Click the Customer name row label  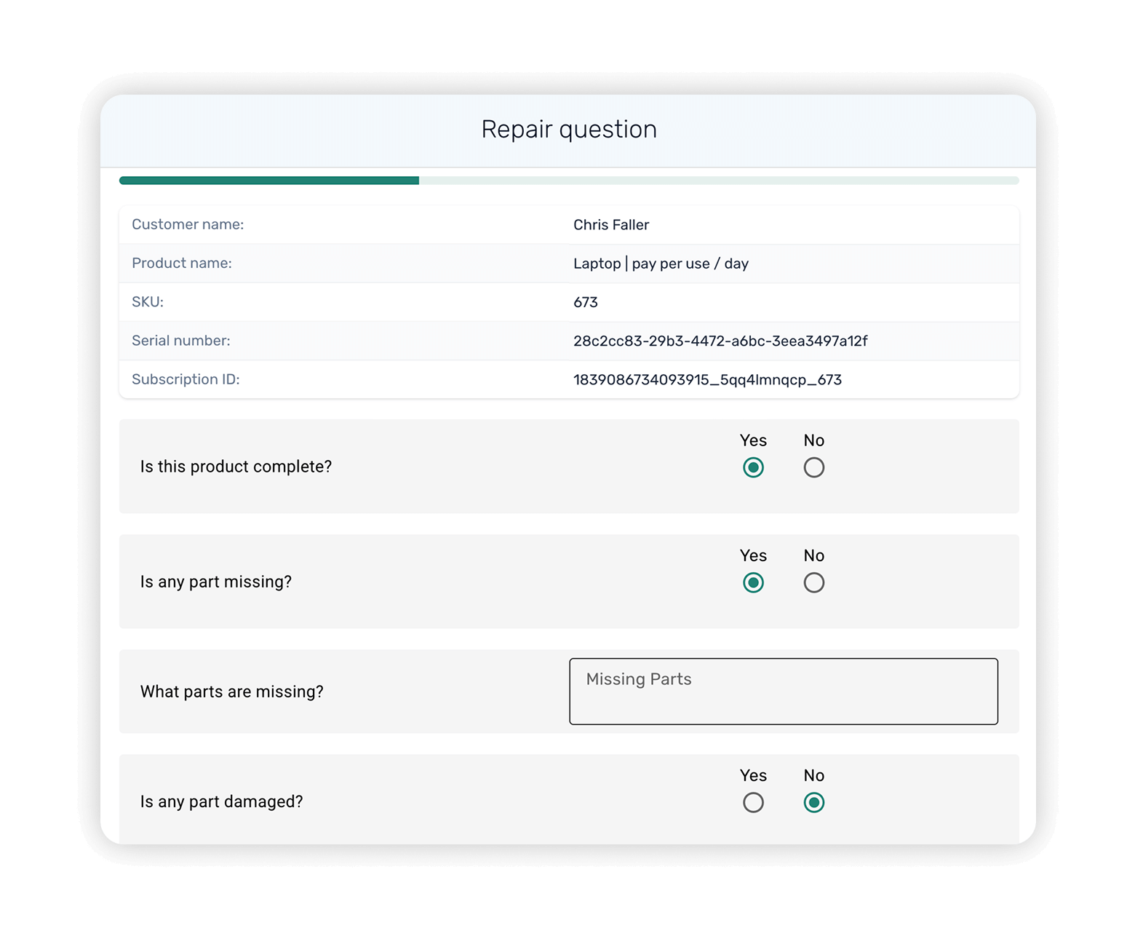(188, 224)
